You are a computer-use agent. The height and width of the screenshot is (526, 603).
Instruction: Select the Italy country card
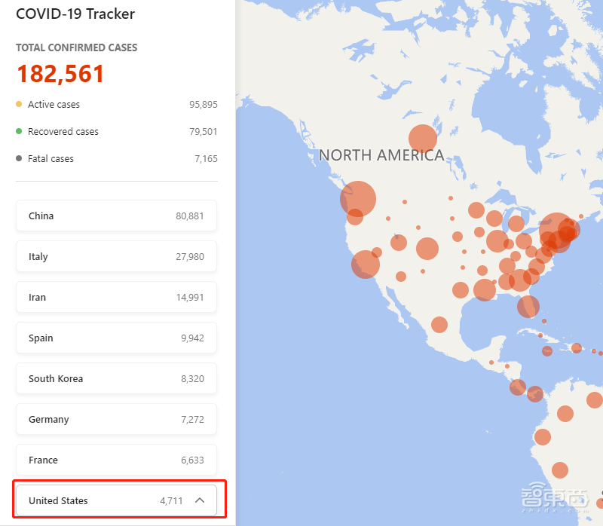pyautogui.click(x=116, y=256)
